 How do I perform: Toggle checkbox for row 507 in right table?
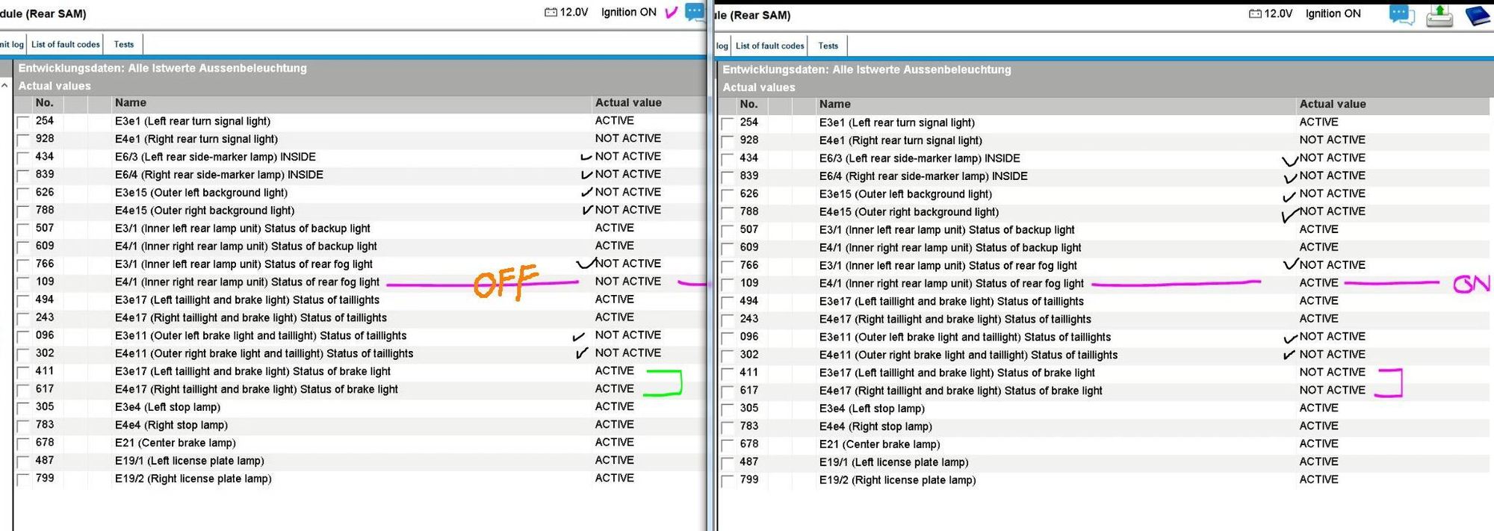tap(728, 231)
